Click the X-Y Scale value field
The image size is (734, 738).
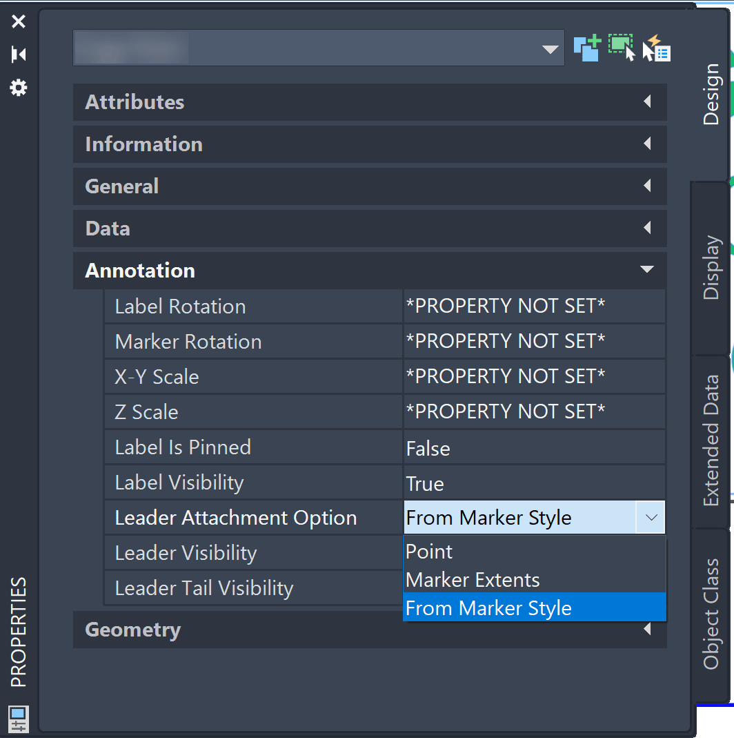click(535, 376)
